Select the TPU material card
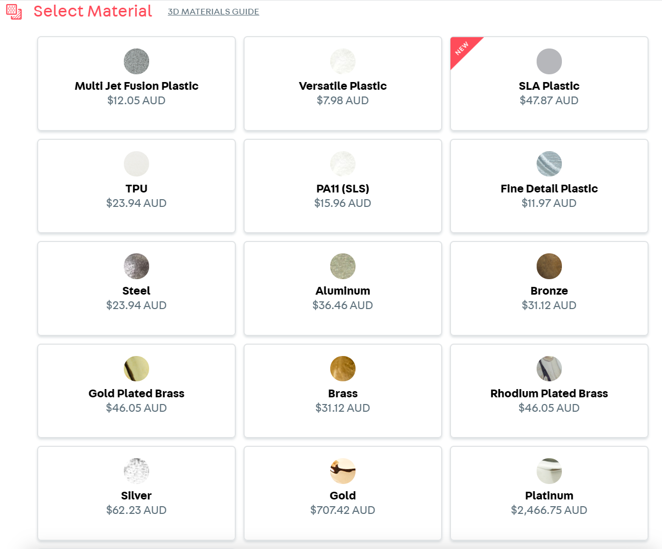Screen dimensions: 662x549 tap(136, 186)
